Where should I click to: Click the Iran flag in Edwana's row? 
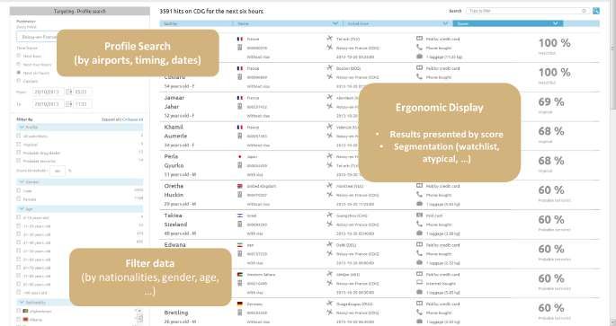[239, 245]
